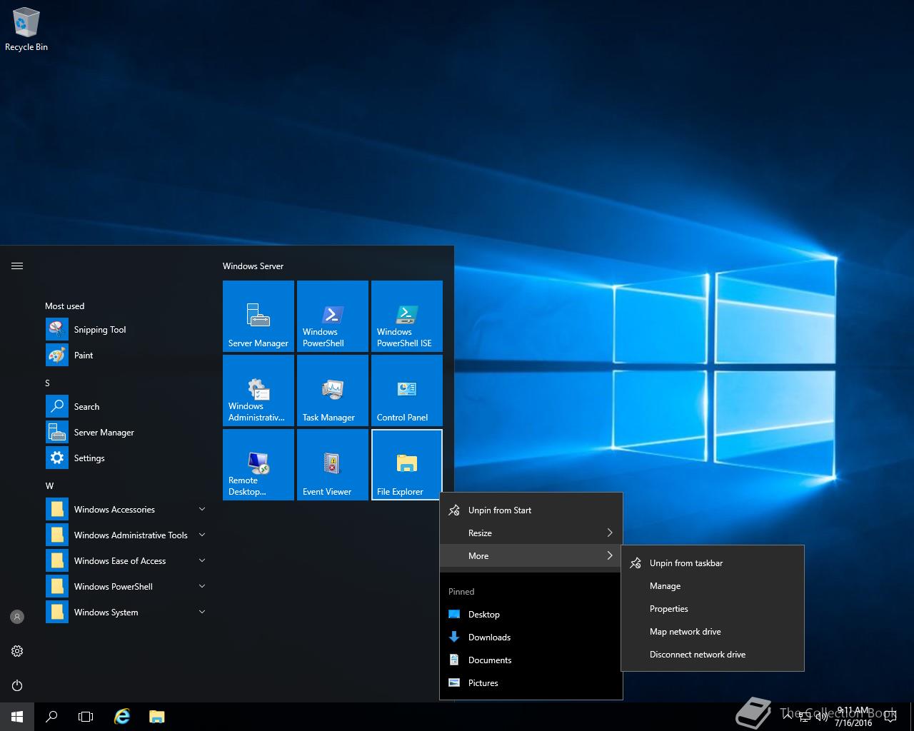The image size is (914, 731).
Task: Open pinned Documents location
Action: click(531, 660)
